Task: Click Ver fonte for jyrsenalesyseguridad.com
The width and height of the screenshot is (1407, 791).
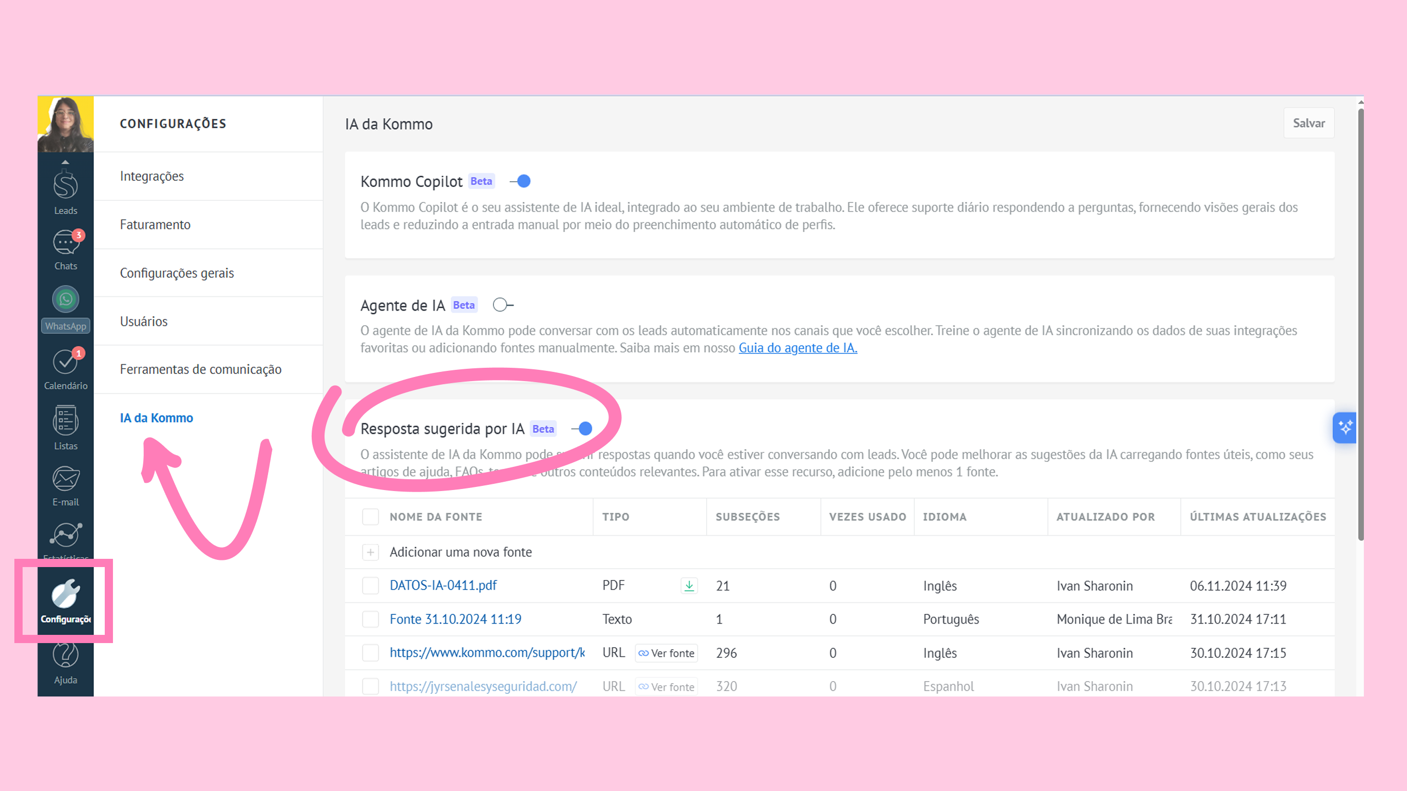Action: 667,687
